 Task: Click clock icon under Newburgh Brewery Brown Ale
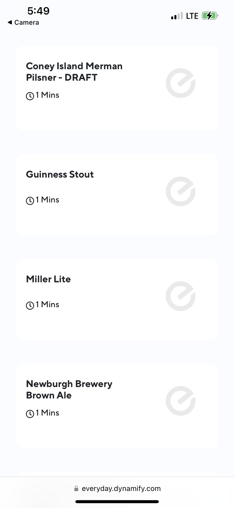tap(30, 414)
